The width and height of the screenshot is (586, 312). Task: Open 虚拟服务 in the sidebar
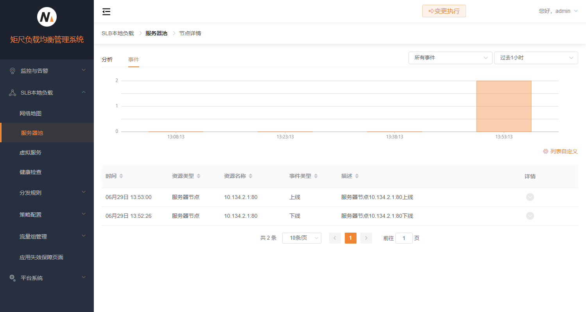[x=30, y=152]
